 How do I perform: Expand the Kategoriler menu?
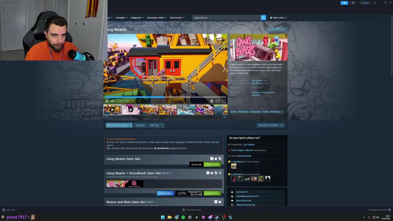point(137,17)
